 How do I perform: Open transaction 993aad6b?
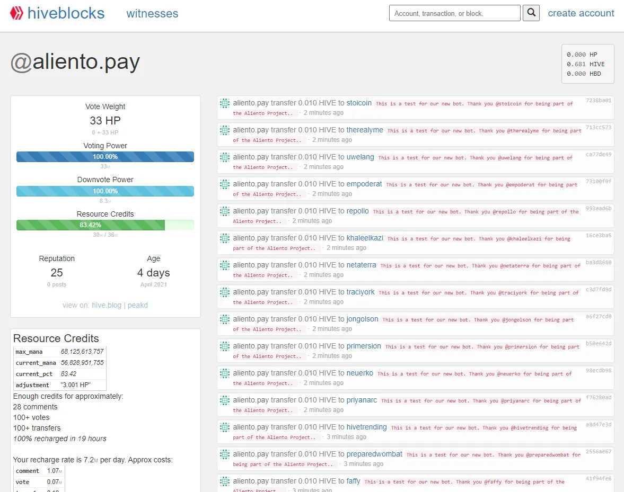599,209
